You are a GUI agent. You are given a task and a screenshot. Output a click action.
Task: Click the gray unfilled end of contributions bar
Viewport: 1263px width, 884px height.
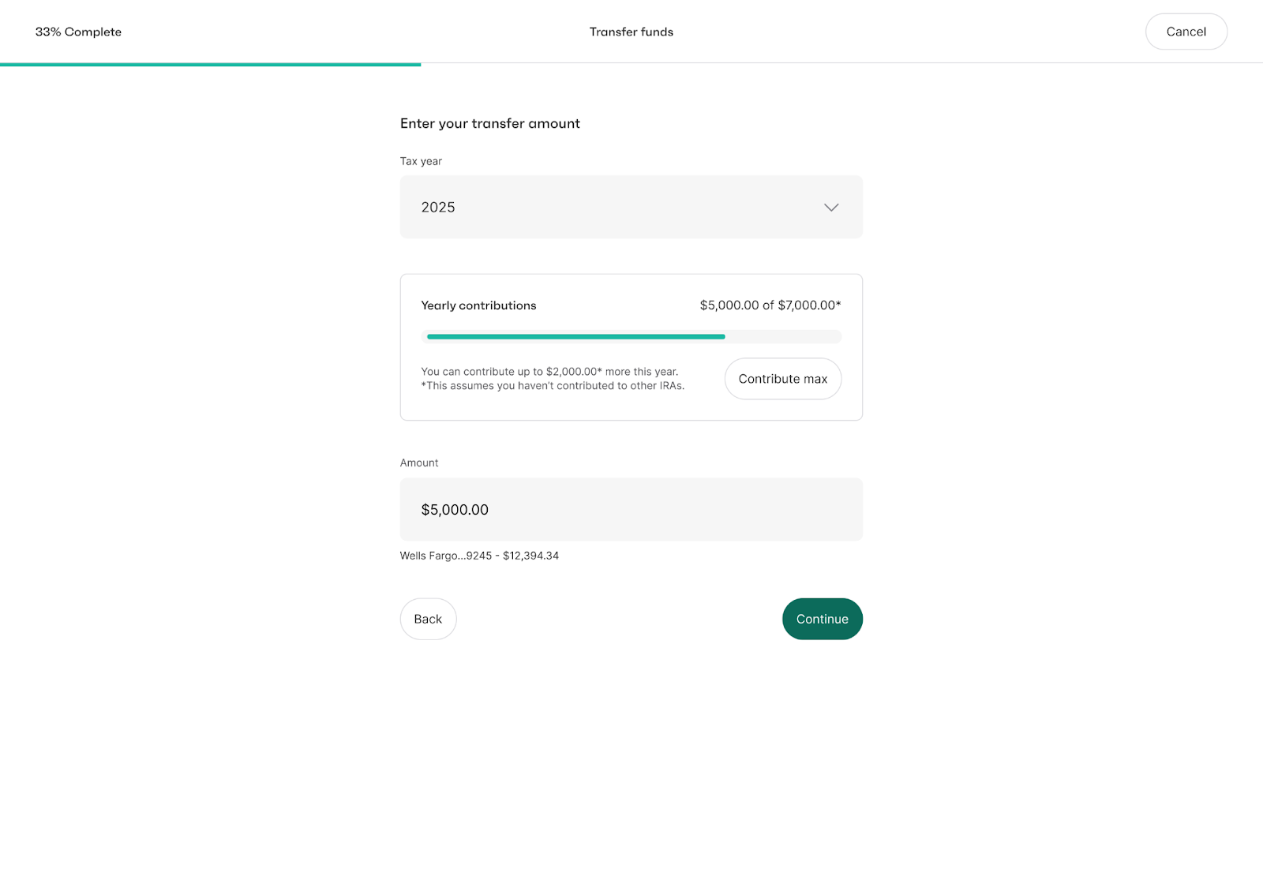point(783,337)
